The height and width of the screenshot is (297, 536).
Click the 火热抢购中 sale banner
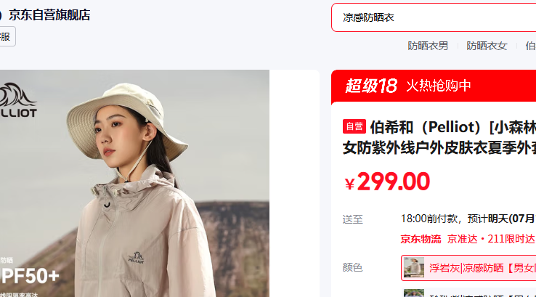coord(438,86)
